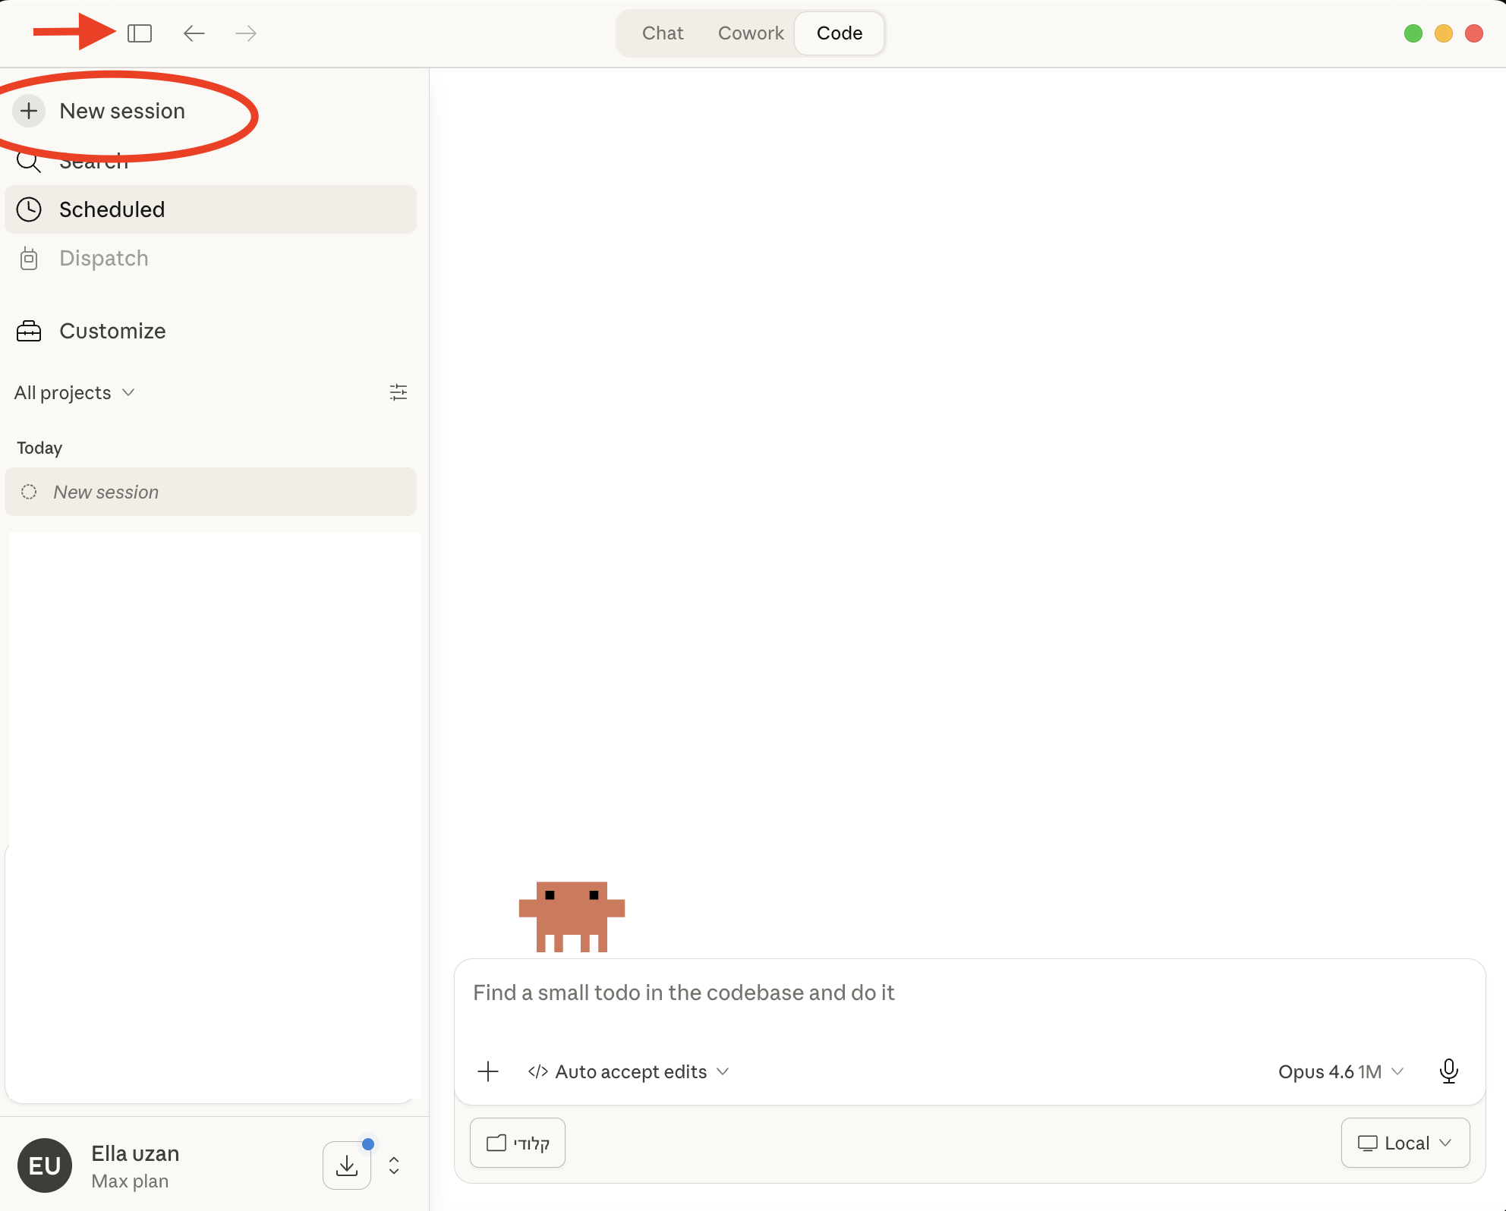The height and width of the screenshot is (1211, 1506).
Task: Go forward with the right arrow
Action: pos(246,33)
